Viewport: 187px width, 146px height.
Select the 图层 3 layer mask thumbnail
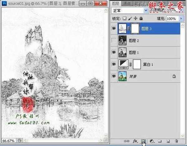pos(135,28)
